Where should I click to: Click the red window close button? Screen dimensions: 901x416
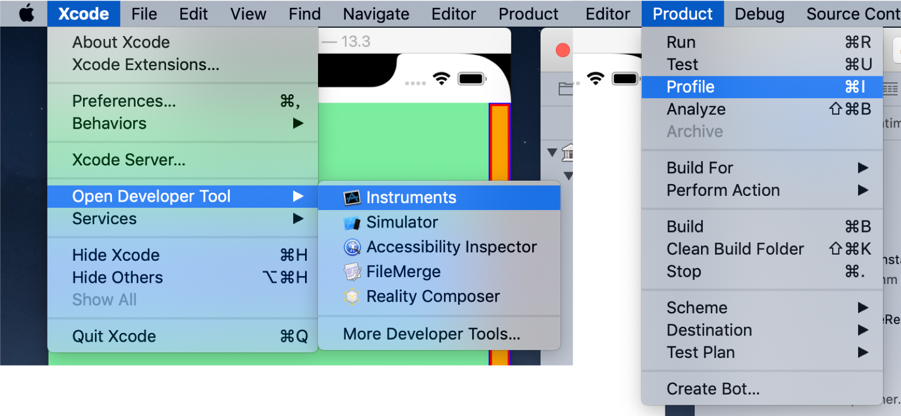tap(563, 50)
